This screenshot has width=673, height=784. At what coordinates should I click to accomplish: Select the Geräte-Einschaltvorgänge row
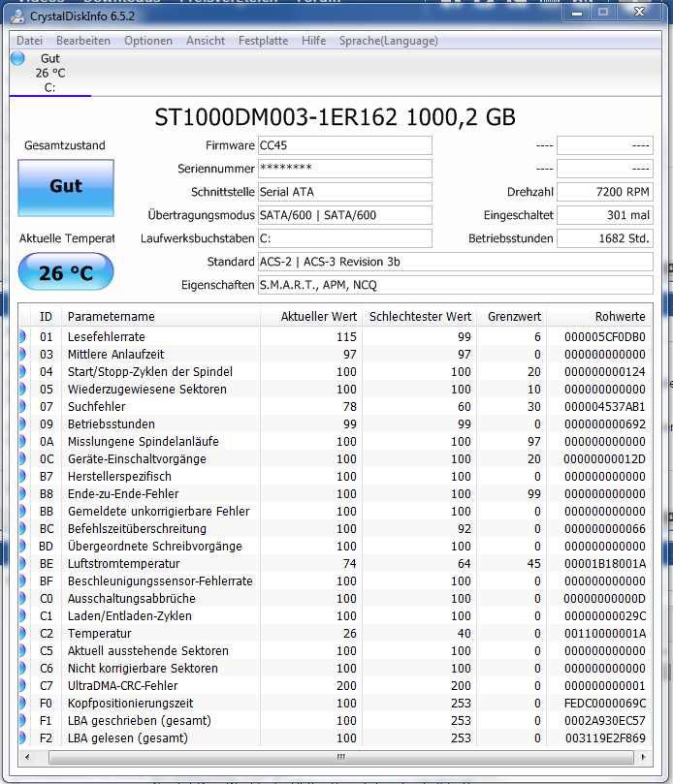coord(336,459)
